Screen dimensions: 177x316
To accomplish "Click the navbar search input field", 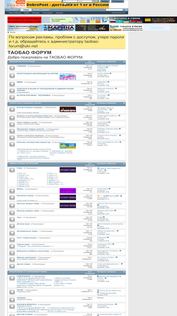I will 114,9.
